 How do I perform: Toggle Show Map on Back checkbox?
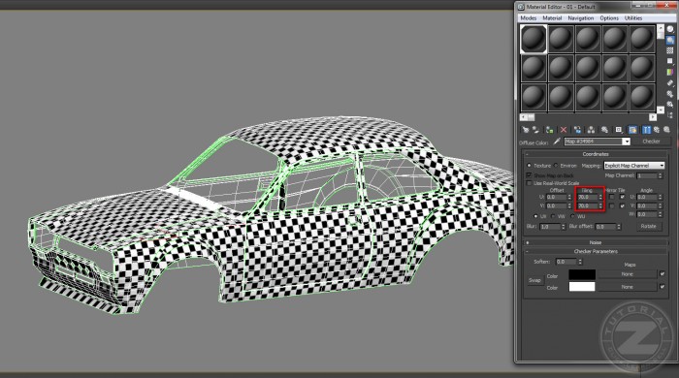coord(529,175)
